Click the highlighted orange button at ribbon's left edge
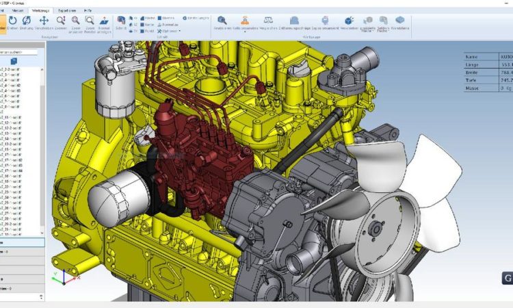The height and width of the screenshot is (308, 513). coord(3,24)
